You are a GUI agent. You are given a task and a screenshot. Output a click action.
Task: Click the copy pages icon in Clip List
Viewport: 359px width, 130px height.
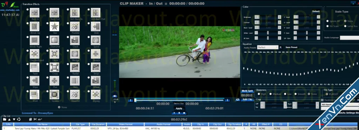(x=31, y=119)
